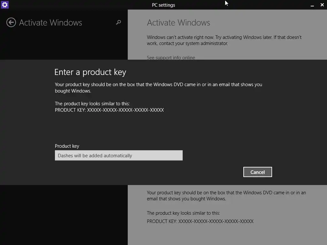Click the PC settings gear icon
The image size is (327, 245).
coord(4,4)
